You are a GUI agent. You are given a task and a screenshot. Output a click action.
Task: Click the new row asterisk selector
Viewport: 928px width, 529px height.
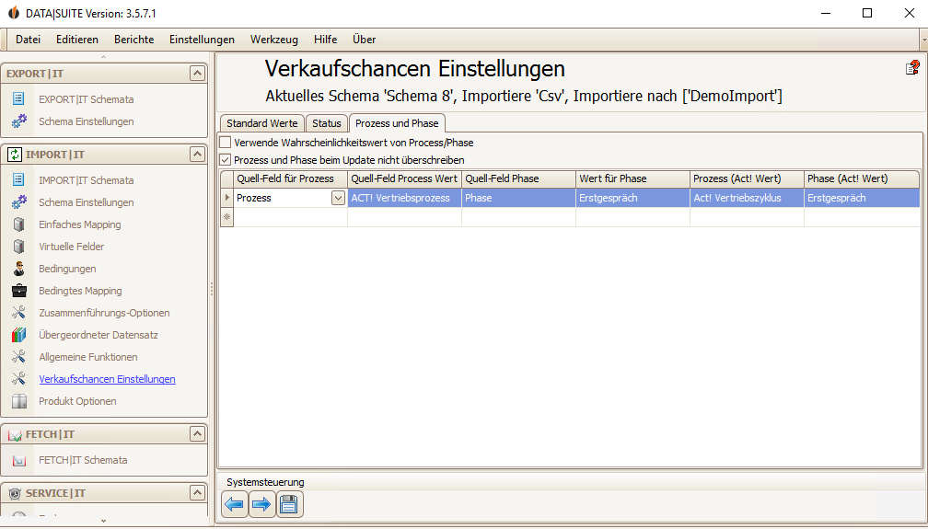click(226, 217)
